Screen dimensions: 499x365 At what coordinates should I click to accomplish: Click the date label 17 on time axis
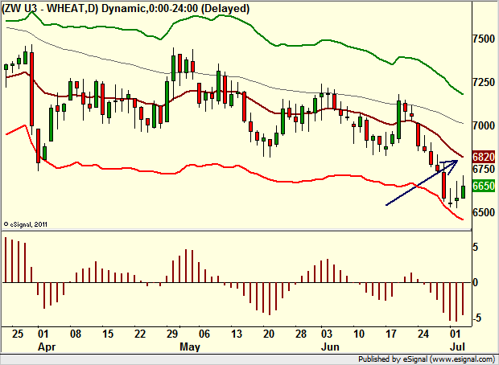coord(391,334)
